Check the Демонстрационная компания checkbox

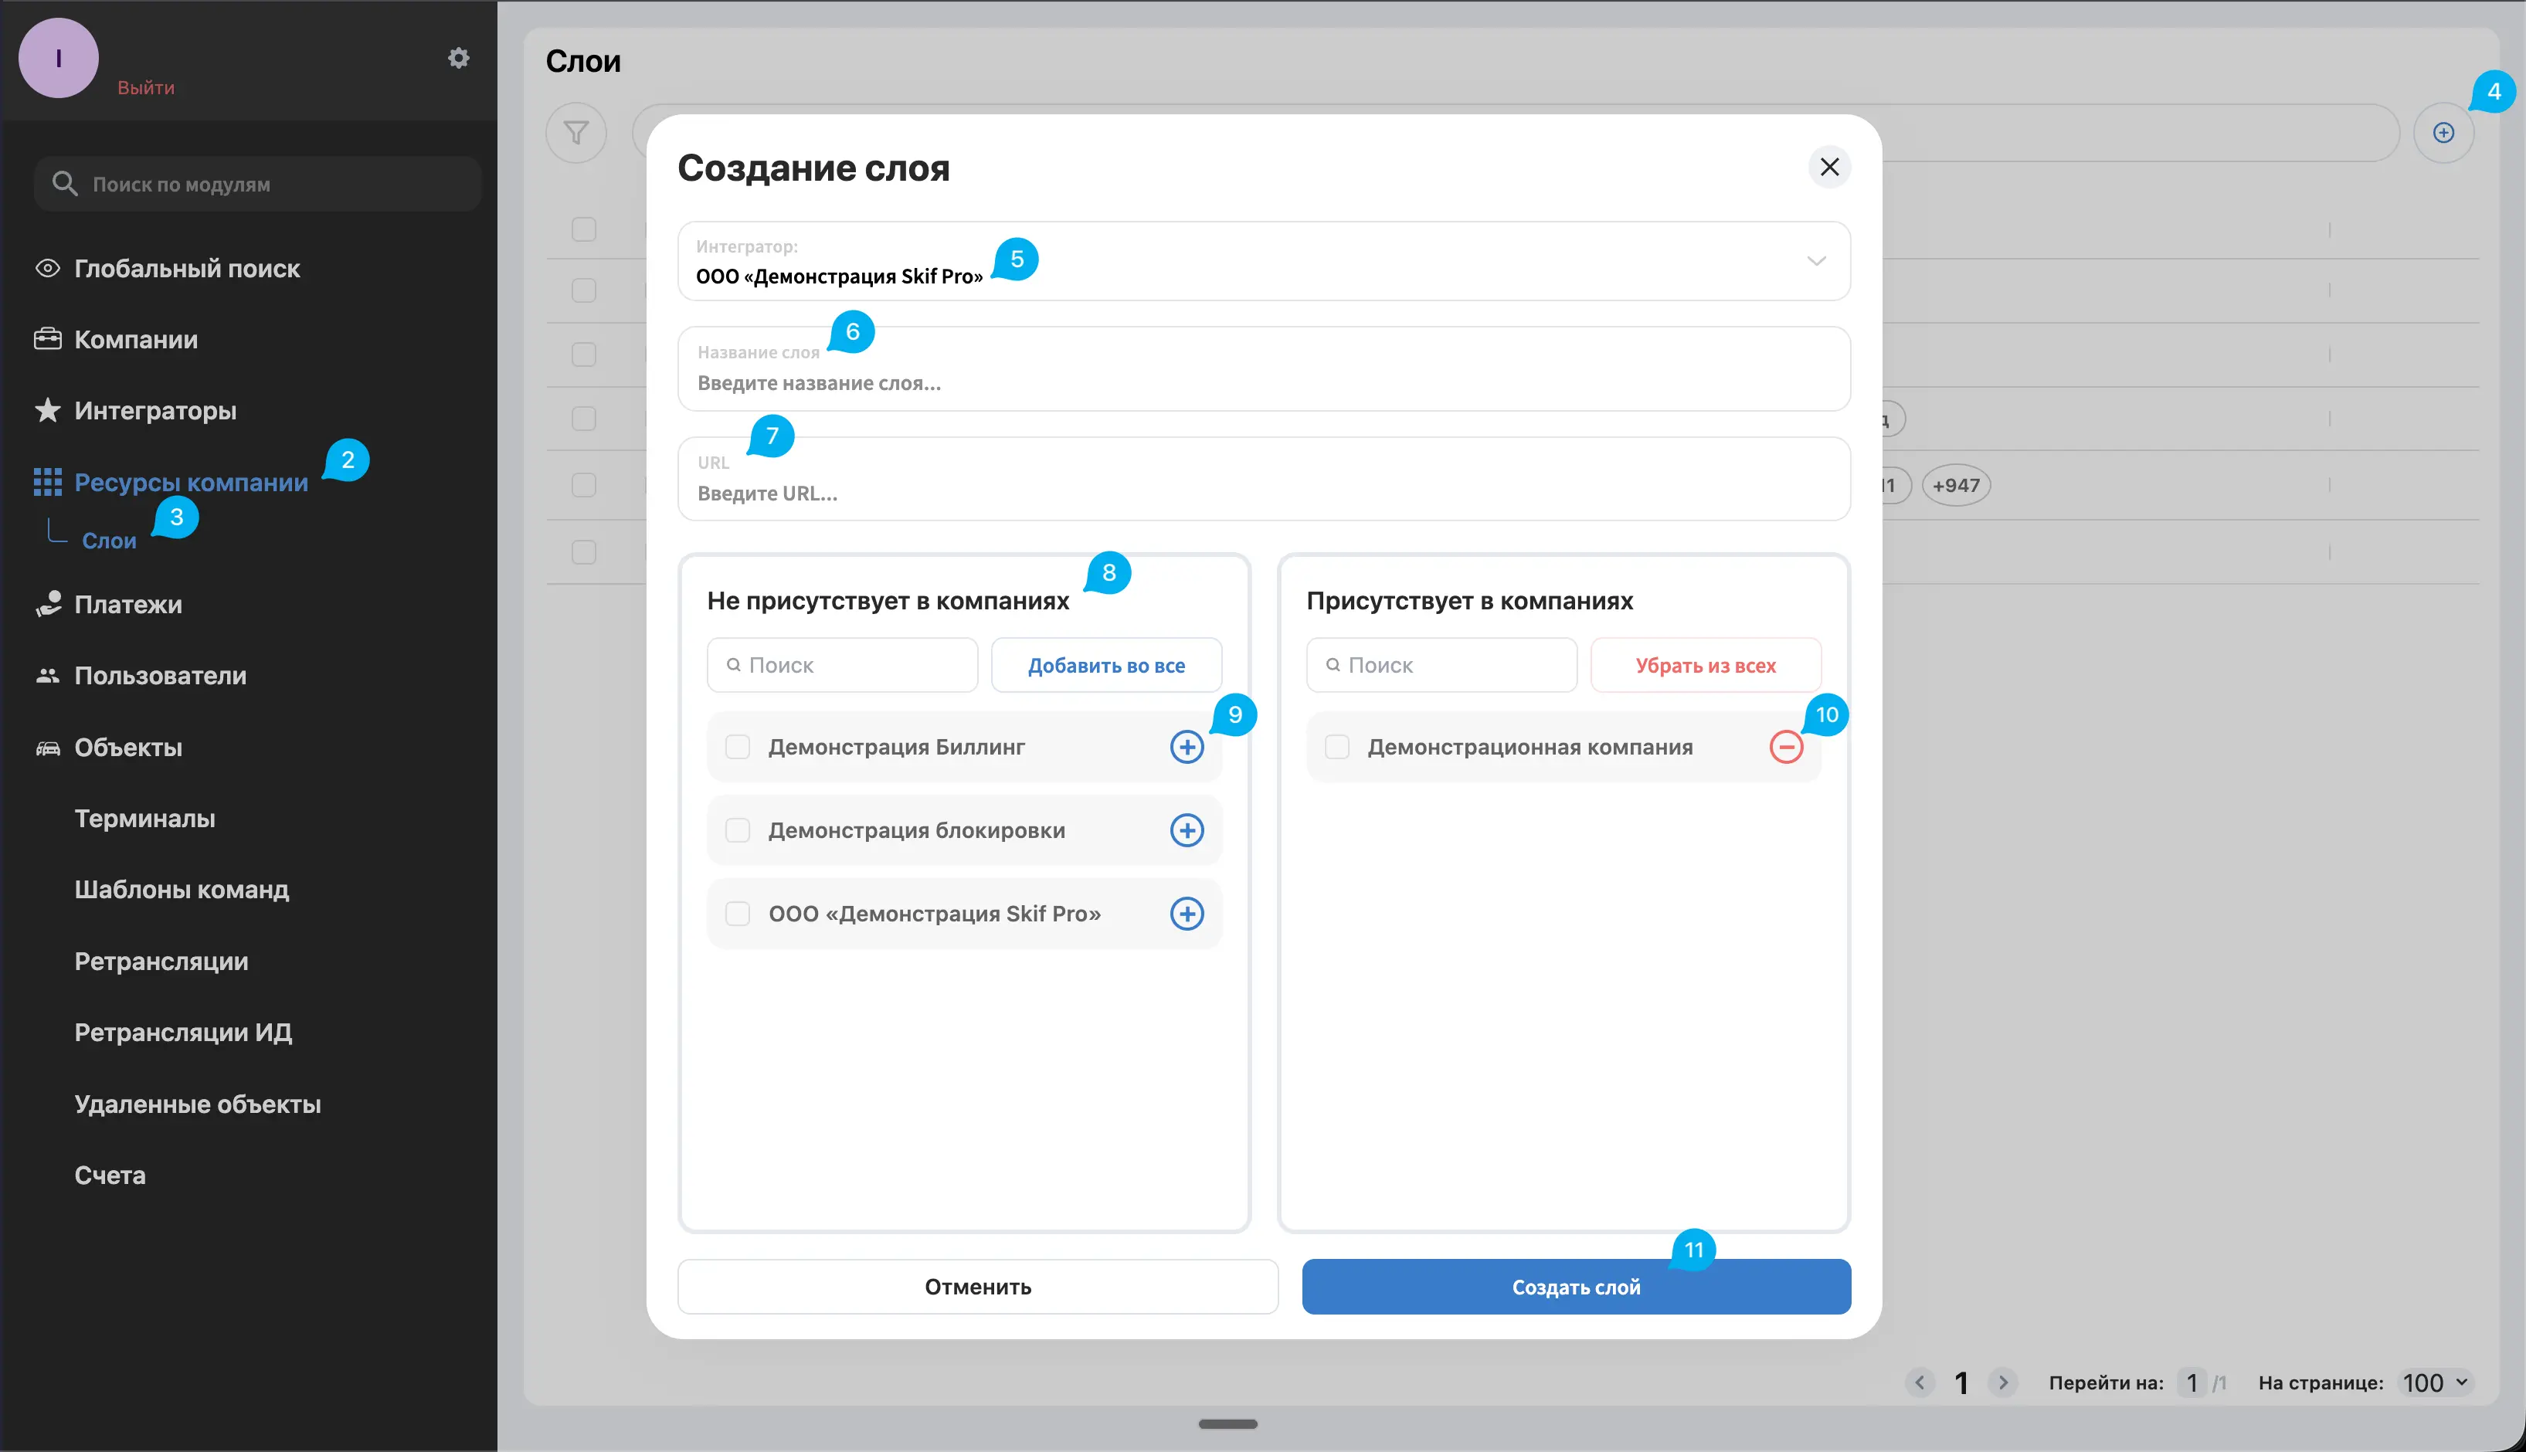click(x=1336, y=747)
